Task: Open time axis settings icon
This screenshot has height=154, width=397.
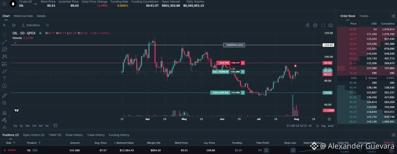Action: pyautogui.click(x=329, y=119)
